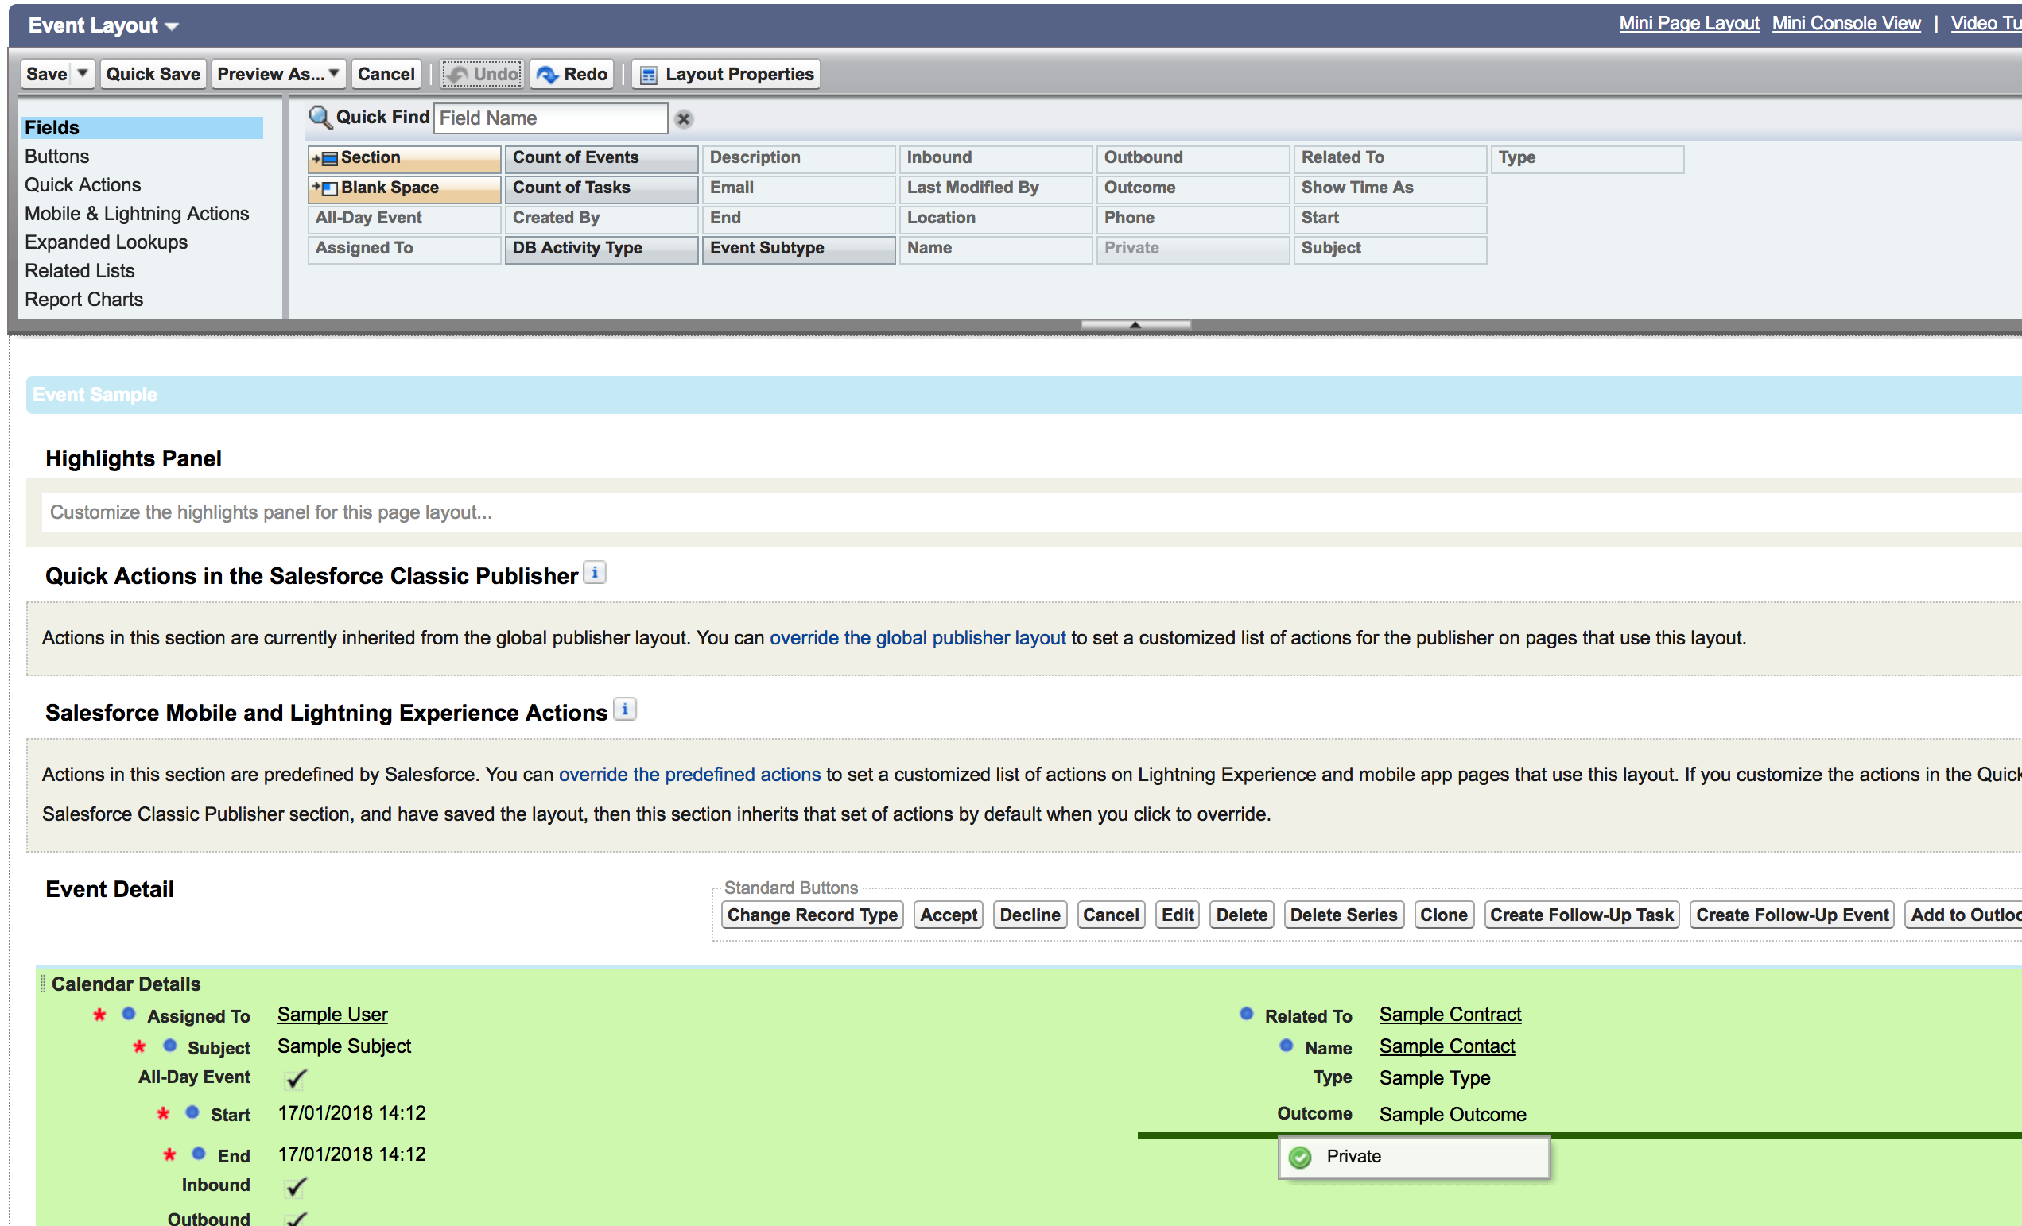2022x1226 pixels.
Task: Collapse palette using the handle arrow
Action: click(1135, 325)
